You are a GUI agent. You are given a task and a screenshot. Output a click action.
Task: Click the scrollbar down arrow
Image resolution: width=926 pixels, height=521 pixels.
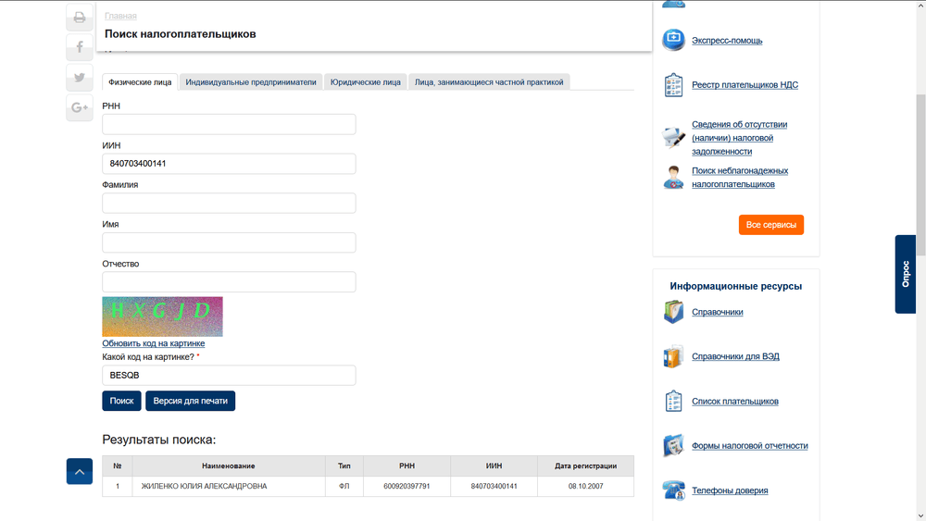click(x=920, y=515)
